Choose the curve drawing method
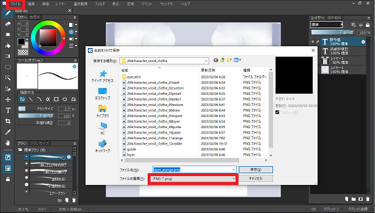This screenshot has height=213, width=375. click(39, 99)
